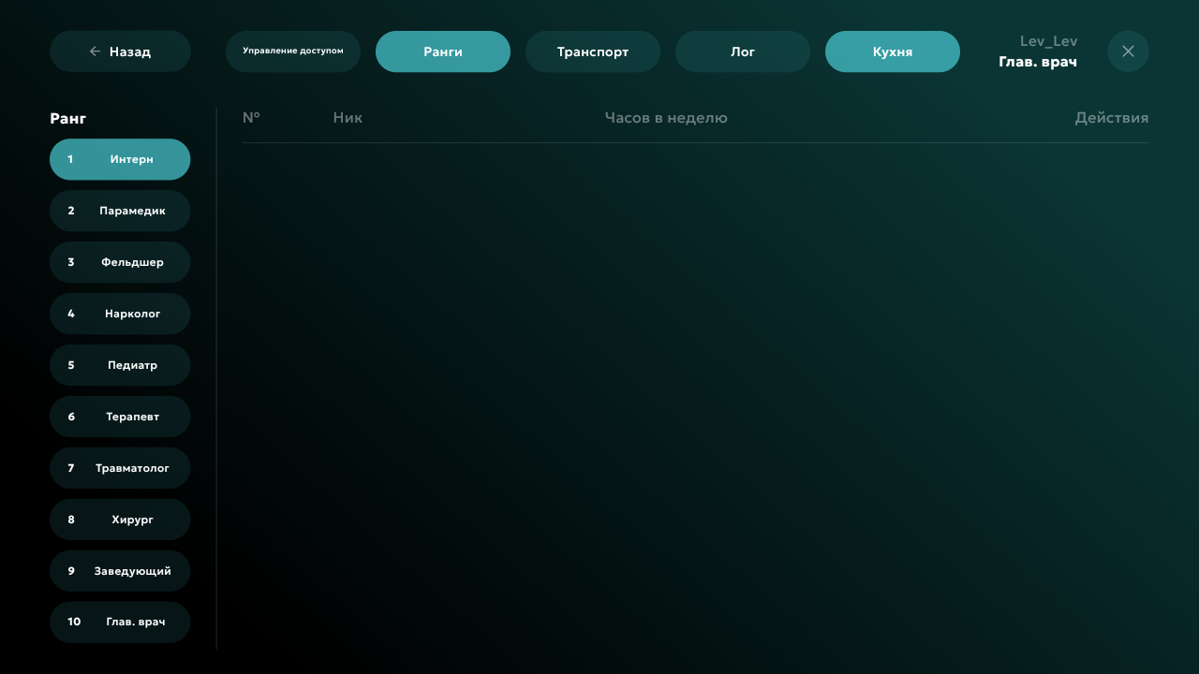The width and height of the screenshot is (1199, 674).
Task: Select the Хирург rank
Action: tap(120, 520)
